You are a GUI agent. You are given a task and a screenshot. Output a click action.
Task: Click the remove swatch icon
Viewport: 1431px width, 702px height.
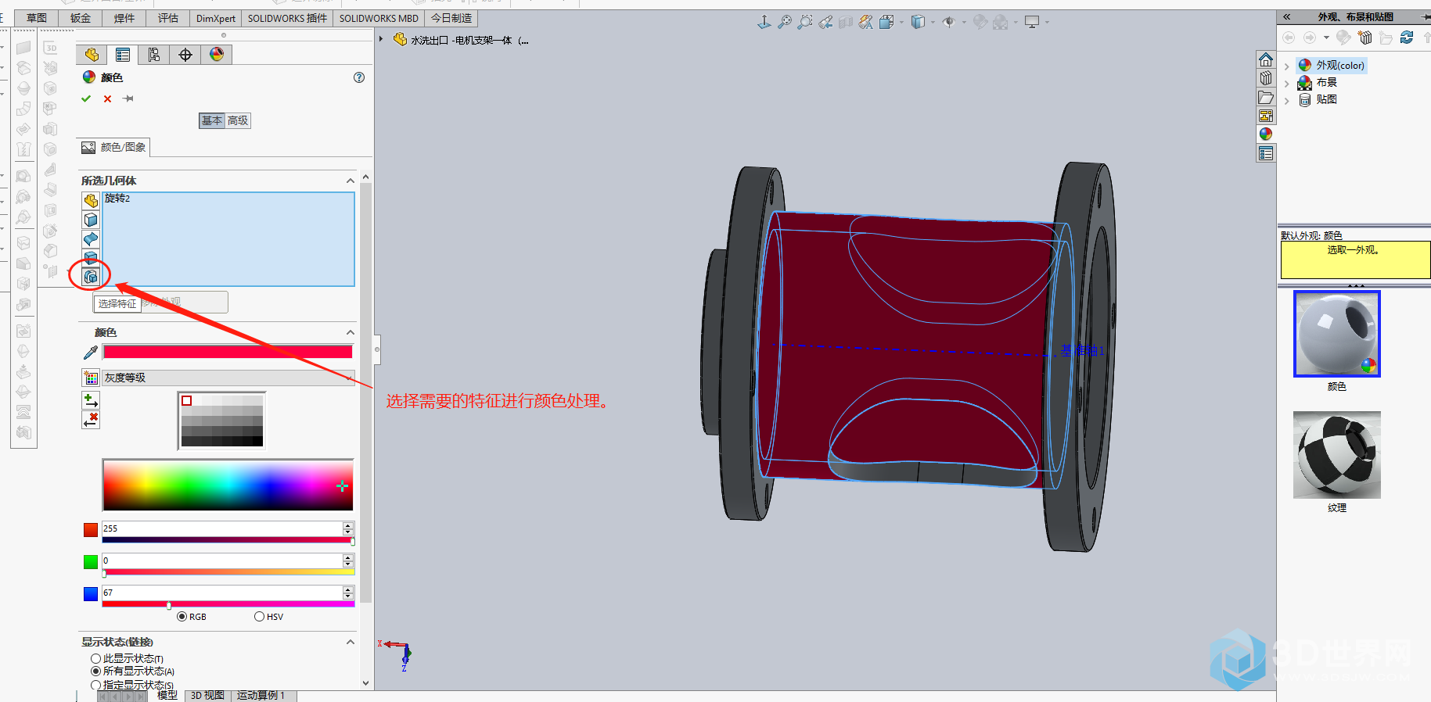pyautogui.click(x=91, y=420)
